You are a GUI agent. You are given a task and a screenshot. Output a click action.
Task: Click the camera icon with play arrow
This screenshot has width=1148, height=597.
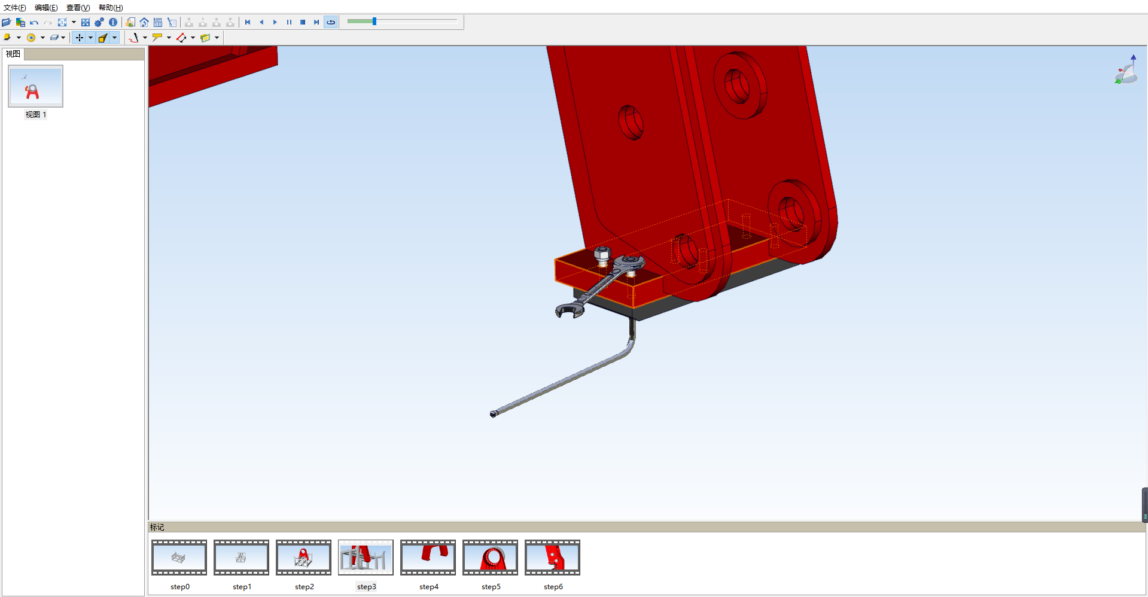[203, 22]
